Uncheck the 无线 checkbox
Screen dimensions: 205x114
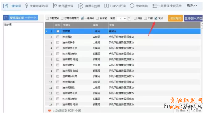pos(156,18)
